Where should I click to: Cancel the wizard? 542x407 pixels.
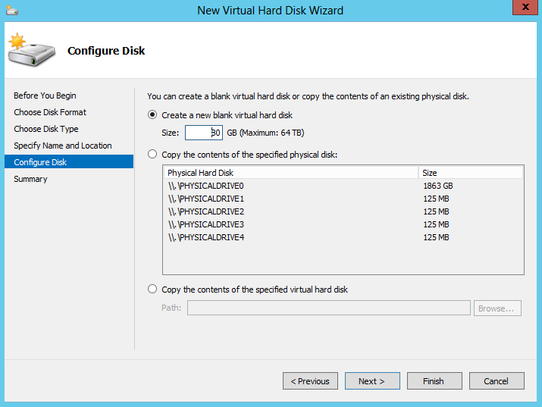[497, 381]
